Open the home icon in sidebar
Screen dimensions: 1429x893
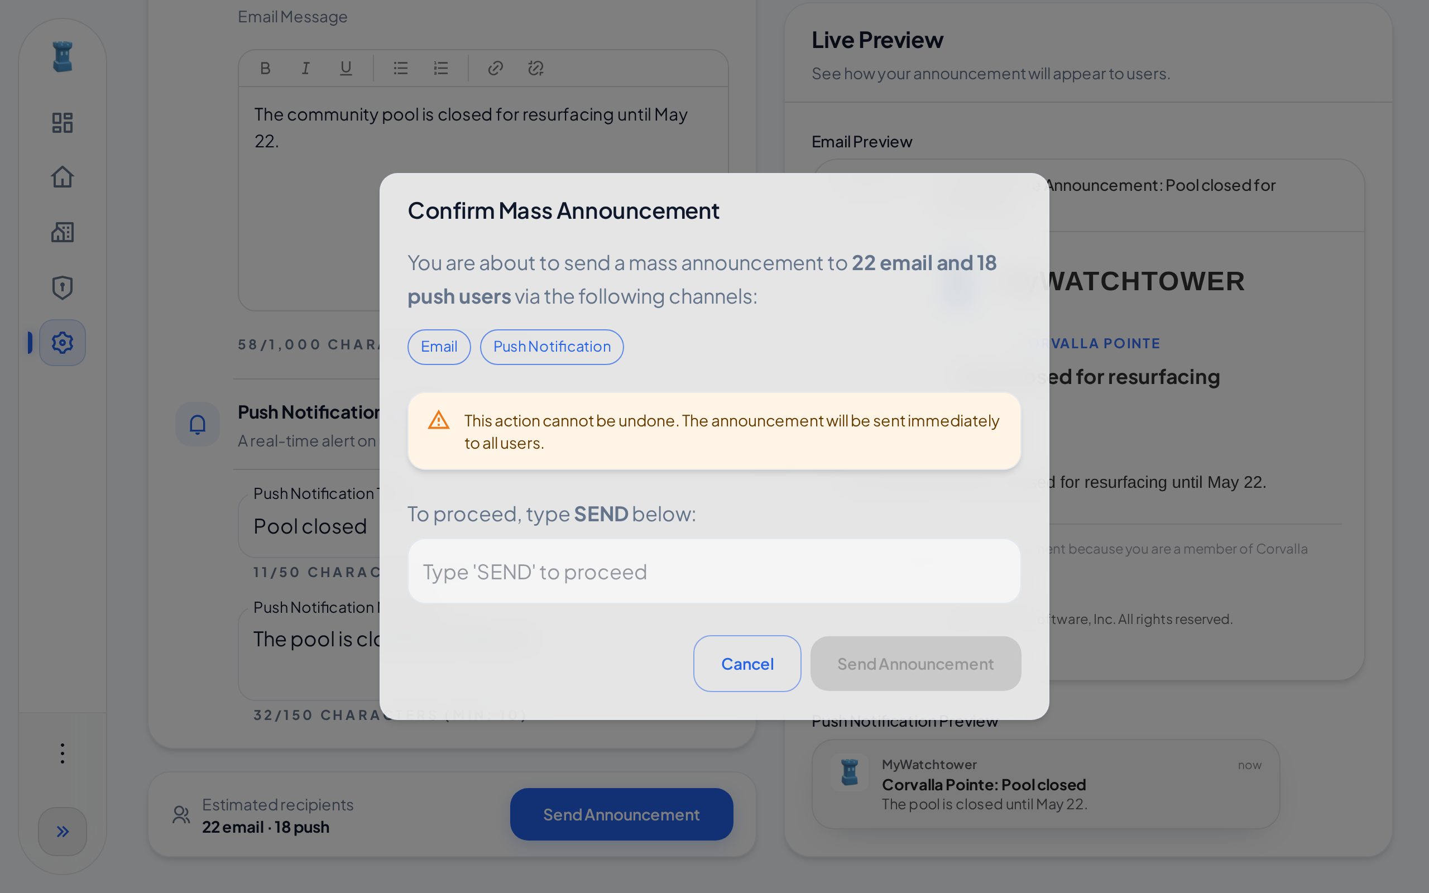point(63,177)
